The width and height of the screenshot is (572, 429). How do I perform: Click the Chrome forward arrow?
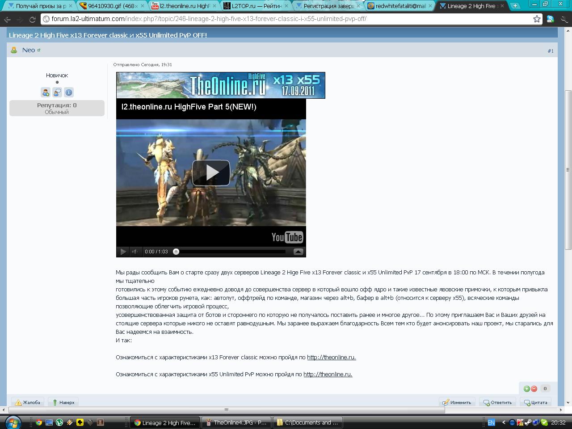(x=20, y=19)
